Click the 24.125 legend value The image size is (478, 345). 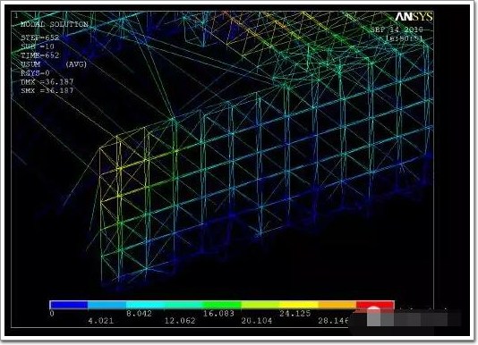pyautogui.click(x=295, y=314)
